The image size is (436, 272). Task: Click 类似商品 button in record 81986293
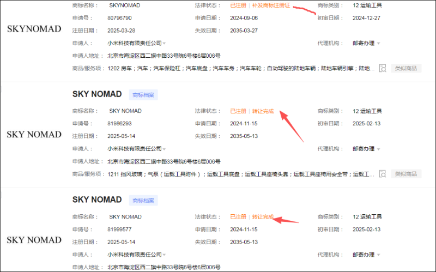click(406, 174)
